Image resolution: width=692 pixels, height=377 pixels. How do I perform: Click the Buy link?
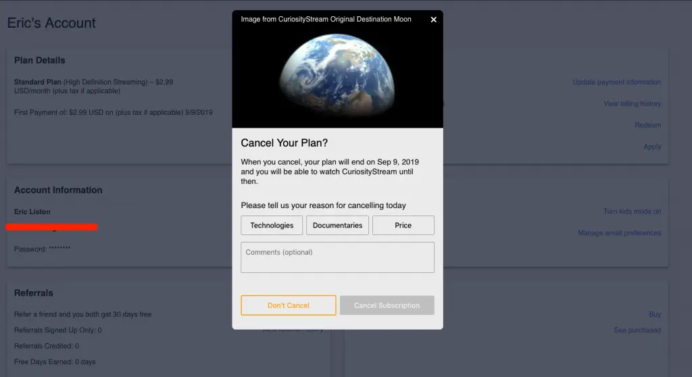tap(655, 314)
